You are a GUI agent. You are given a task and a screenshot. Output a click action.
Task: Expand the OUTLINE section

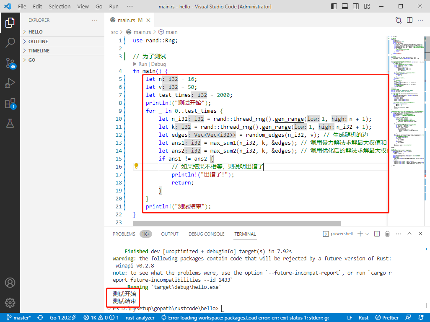click(x=62, y=42)
